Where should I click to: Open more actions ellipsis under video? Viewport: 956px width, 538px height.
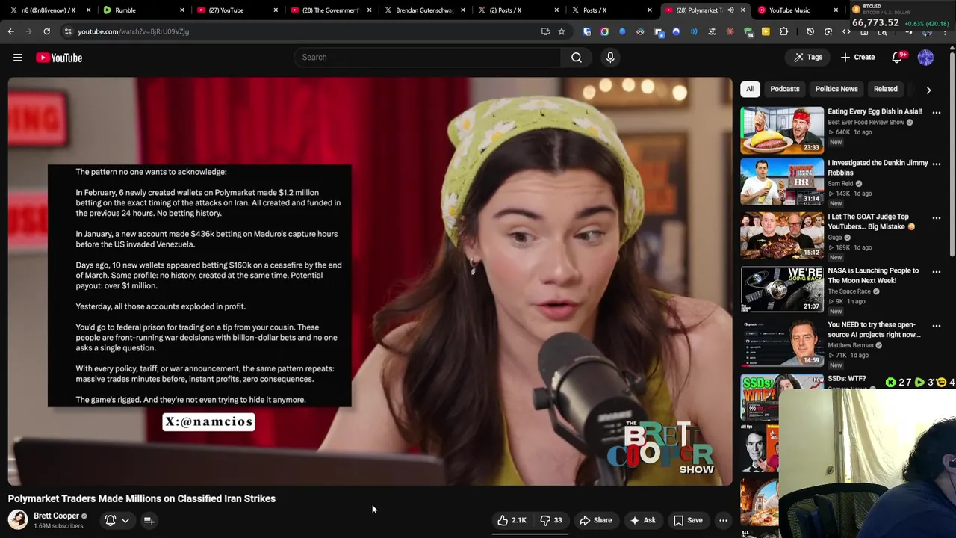(723, 520)
